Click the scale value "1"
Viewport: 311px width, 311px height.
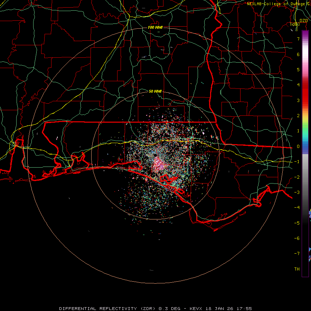tap(298, 131)
